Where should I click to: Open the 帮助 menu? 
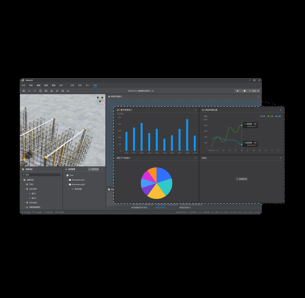coord(54,85)
